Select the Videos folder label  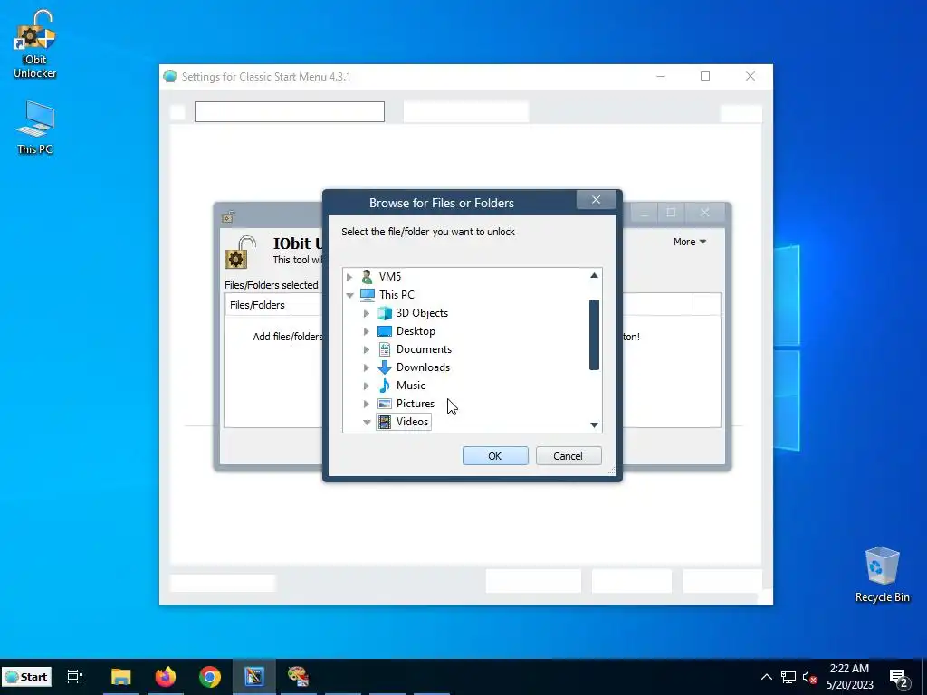[412, 422]
